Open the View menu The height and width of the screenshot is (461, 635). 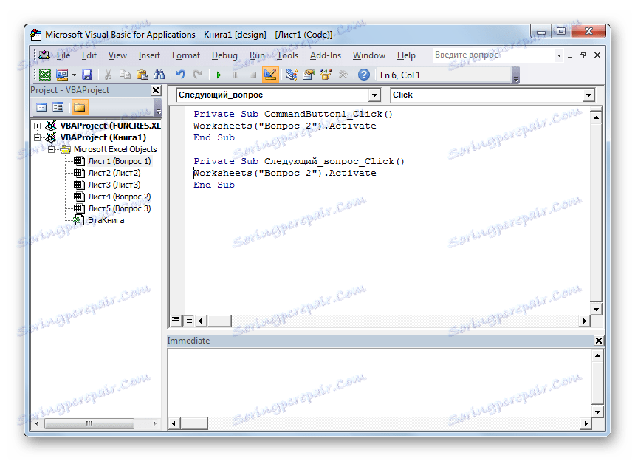click(x=117, y=55)
